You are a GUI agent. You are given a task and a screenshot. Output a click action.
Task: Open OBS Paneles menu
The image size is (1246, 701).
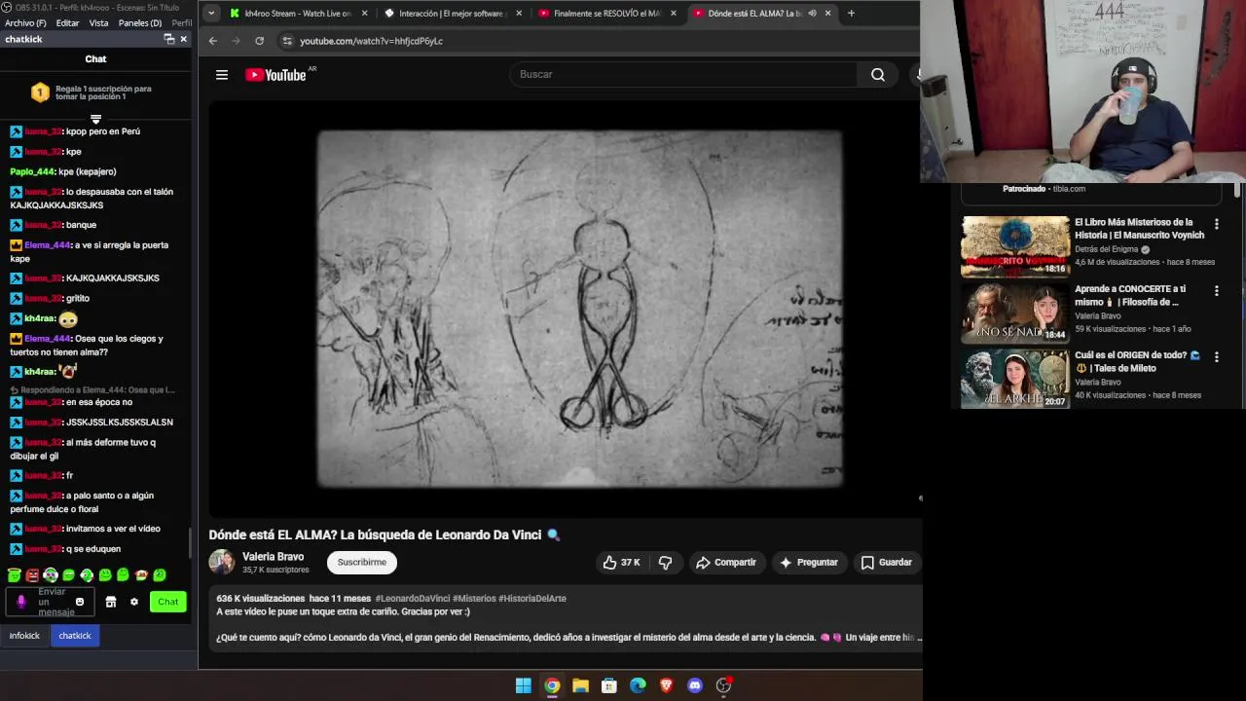pyautogui.click(x=140, y=22)
